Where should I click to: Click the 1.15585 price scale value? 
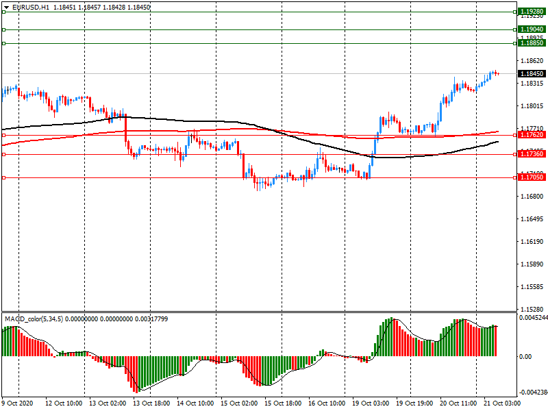(x=532, y=287)
